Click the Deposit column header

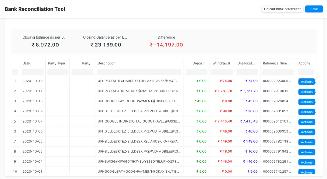[x=198, y=63]
